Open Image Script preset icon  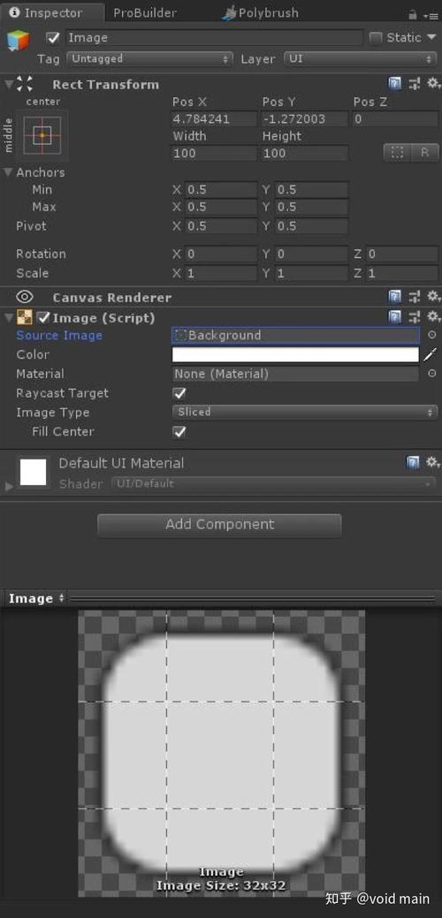(415, 318)
